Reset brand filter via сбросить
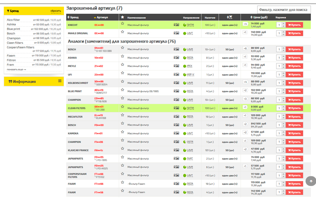The width and height of the screenshot is (316, 201). pos(56,11)
